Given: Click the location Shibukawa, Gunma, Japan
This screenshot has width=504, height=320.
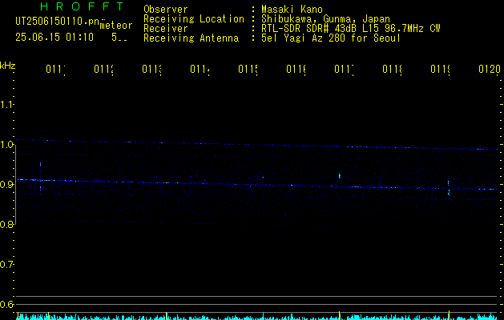Looking at the screenshot, I should (325, 18).
